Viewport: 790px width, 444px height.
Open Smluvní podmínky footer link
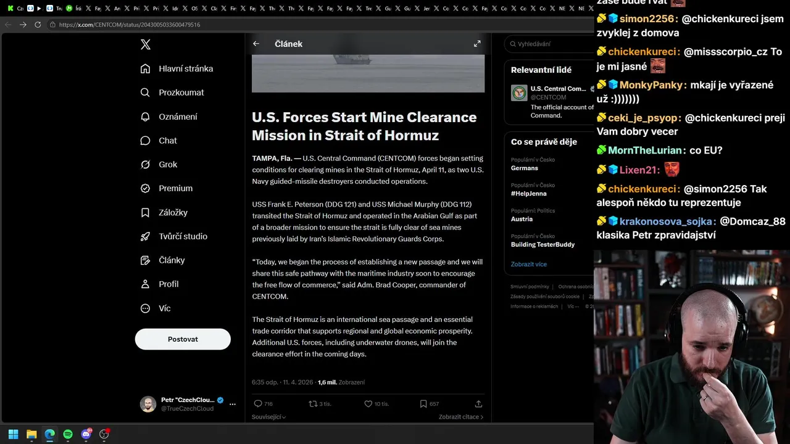(530, 287)
